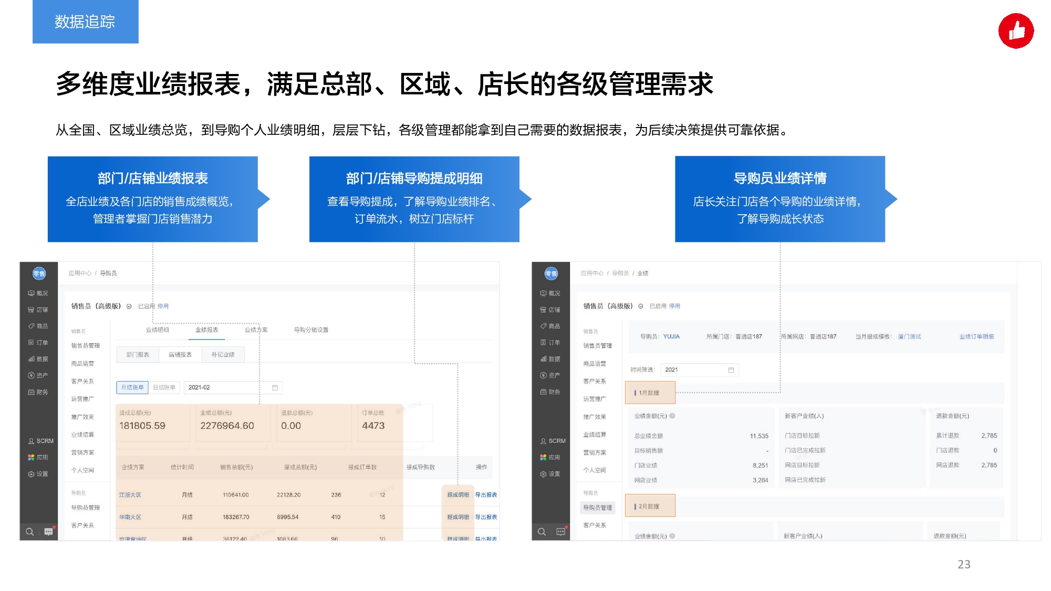The width and height of the screenshot is (1051, 591).
Task: Click 导出报表 in the 华南大区 row
Action: tap(486, 517)
